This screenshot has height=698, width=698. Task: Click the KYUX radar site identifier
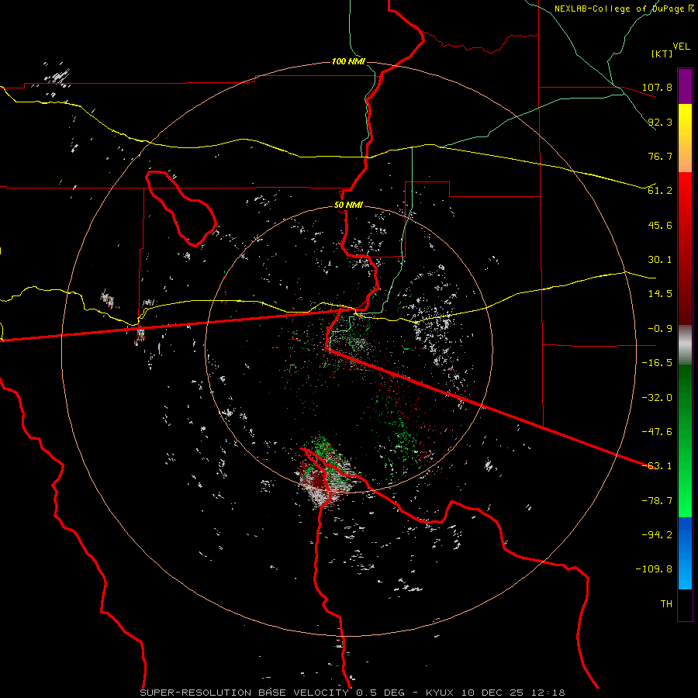pyautogui.click(x=440, y=693)
